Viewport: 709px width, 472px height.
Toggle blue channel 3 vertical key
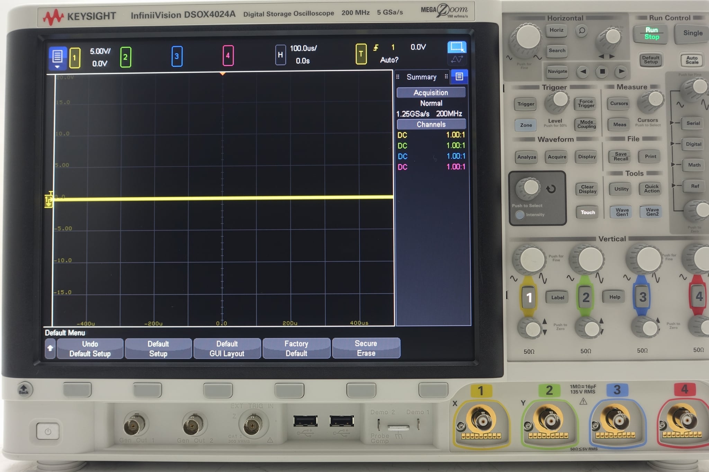pos(643,297)
